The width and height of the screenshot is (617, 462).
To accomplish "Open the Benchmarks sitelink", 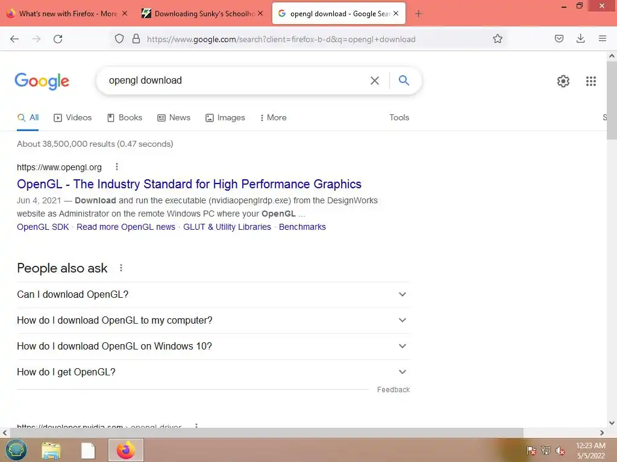I will [302, 227].
